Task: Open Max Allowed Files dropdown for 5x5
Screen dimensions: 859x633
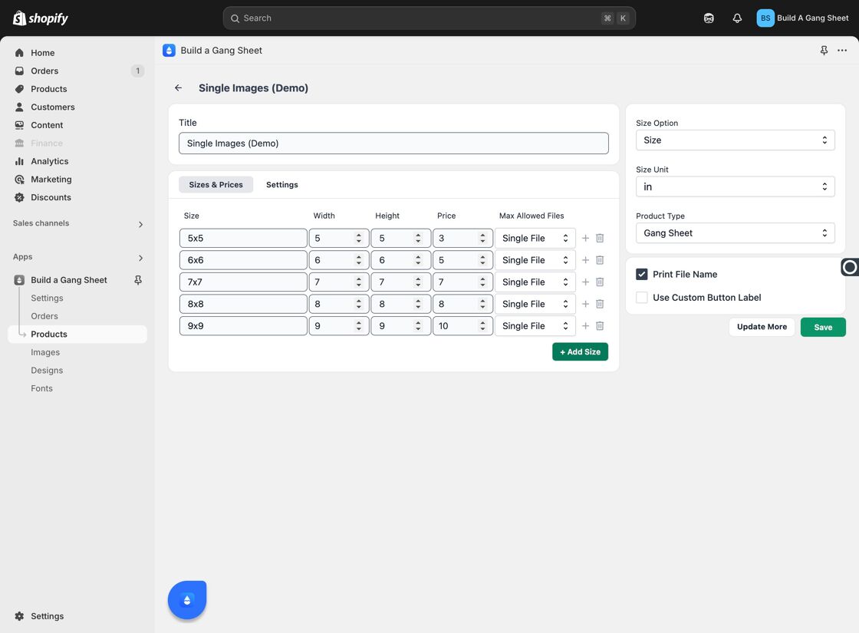Action: 535,238
